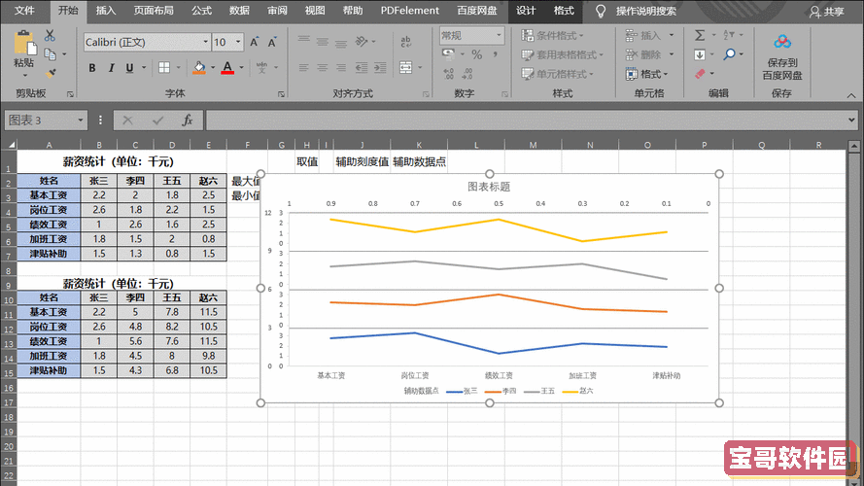
Task: Click the Decrease Indent icon
Action: click(361, 68)
